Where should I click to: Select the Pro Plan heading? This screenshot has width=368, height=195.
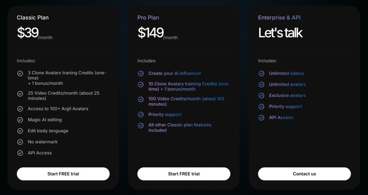148,18
